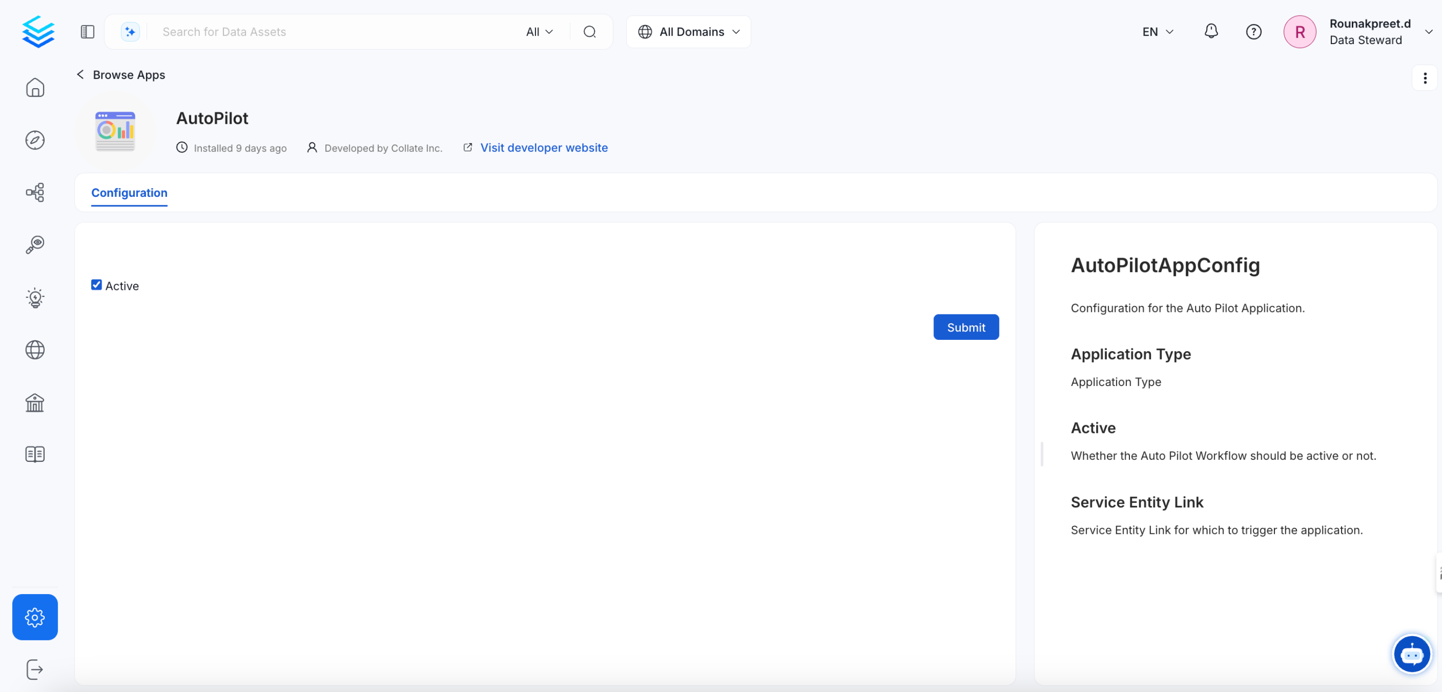
Task: Click the notifications bell icon
Action: [1211, 31]
